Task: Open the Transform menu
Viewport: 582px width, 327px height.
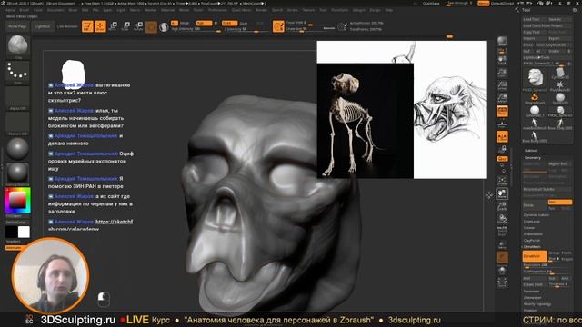Action: click(339, 10)
